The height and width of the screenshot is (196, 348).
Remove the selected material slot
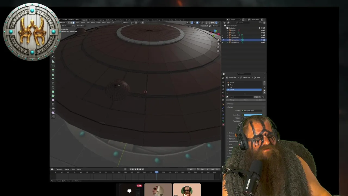[x=264, y=84]
